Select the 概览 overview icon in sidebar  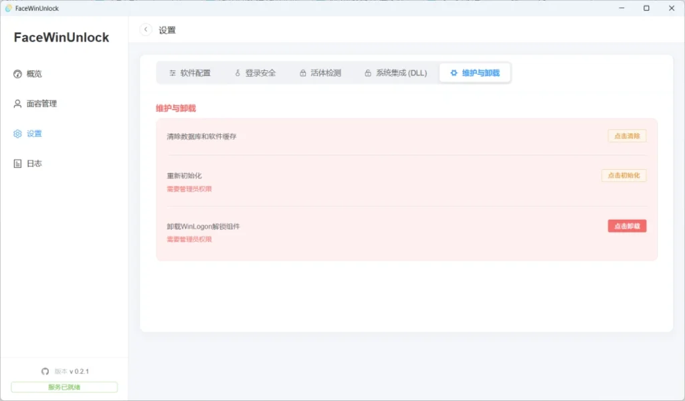(x=16, y=74)
